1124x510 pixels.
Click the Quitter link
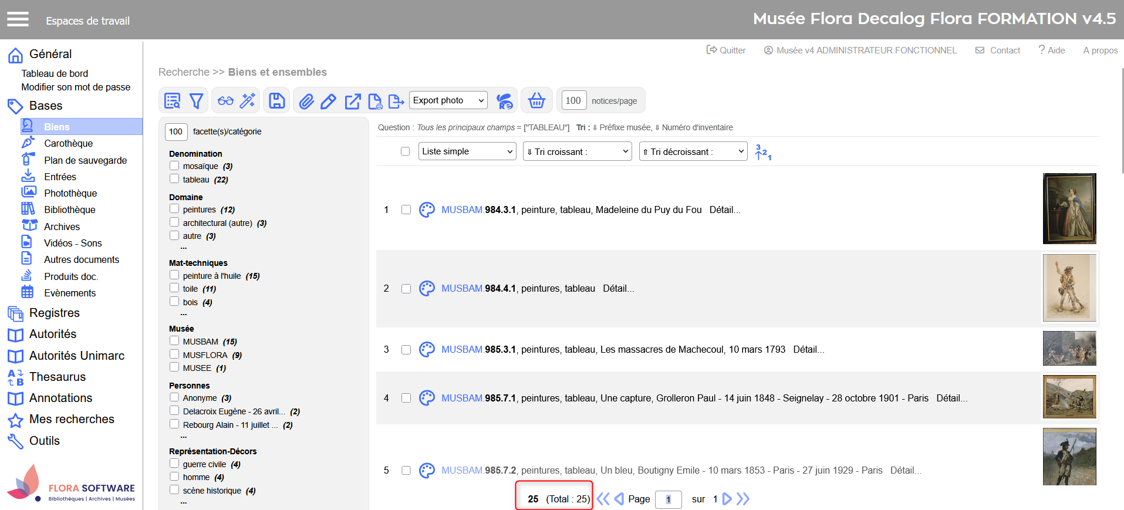click(726, 50)
